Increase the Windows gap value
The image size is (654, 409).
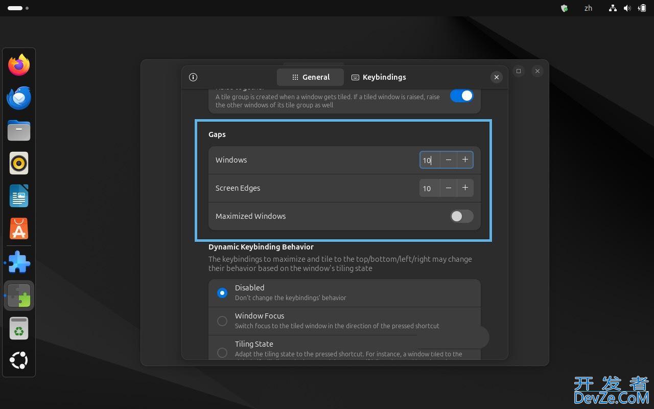pyautogui.click(x=465, y=160)
